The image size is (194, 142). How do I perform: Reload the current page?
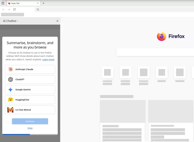[x=14, y=9]
